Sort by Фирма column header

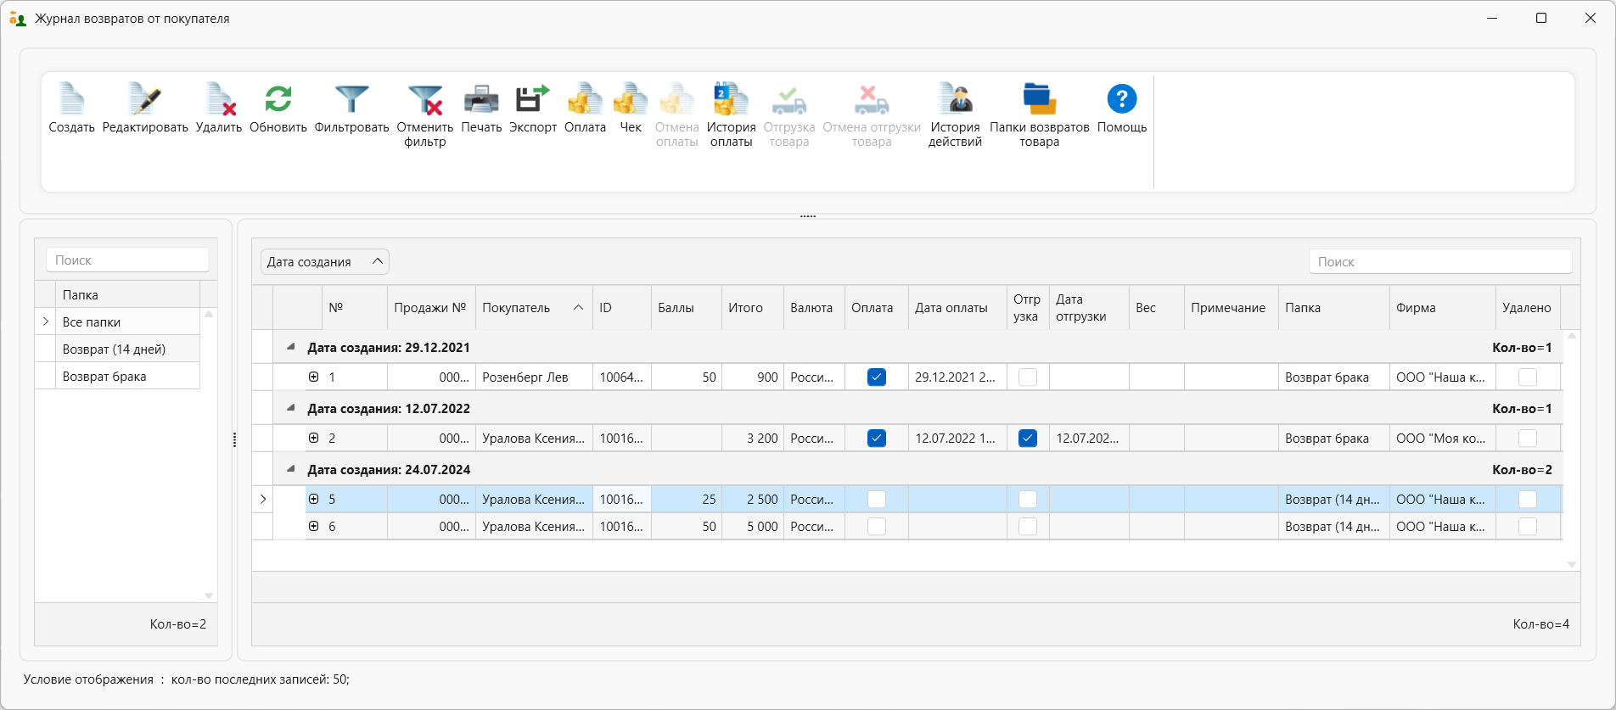(x=1442, y=308)
